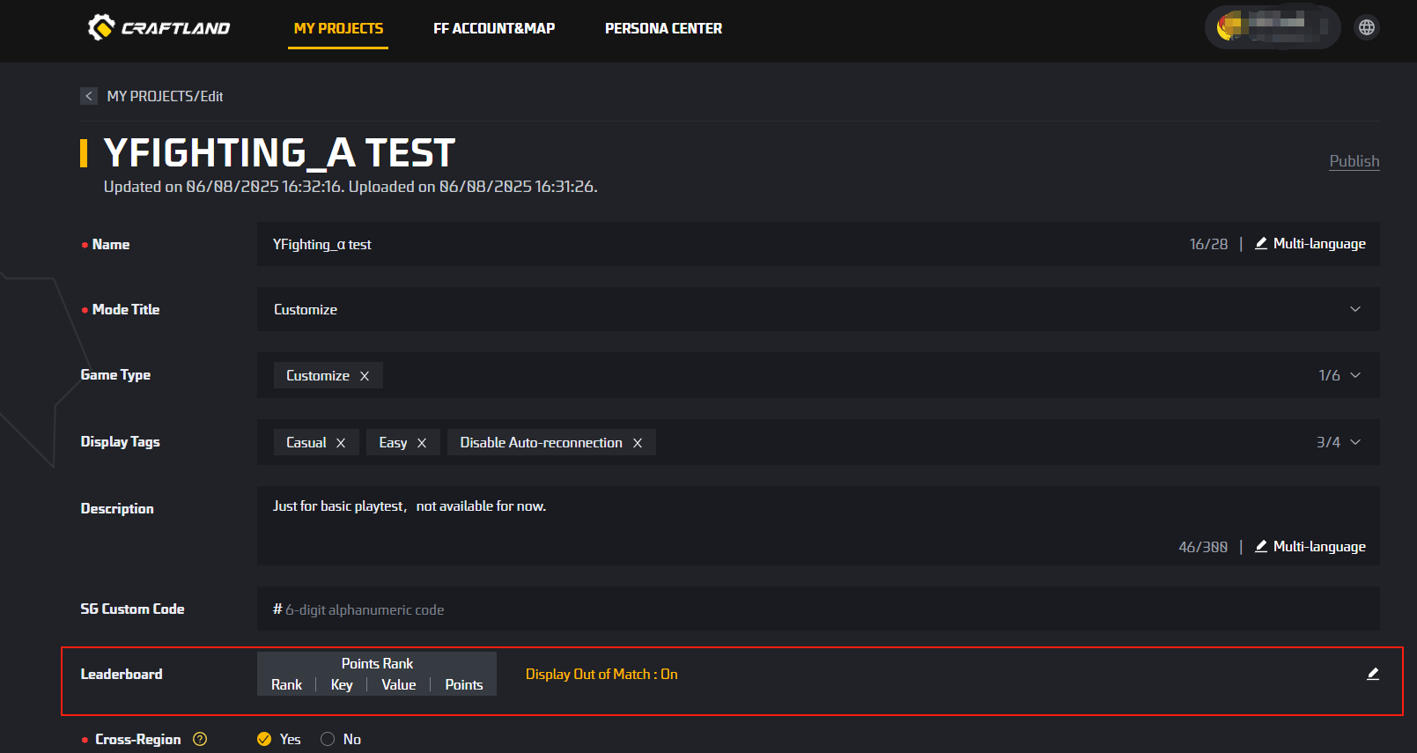Click the SG Custom Code input field
This screenshot has height=753, width=1417.
pyautogui.click(x=818, y=609)
